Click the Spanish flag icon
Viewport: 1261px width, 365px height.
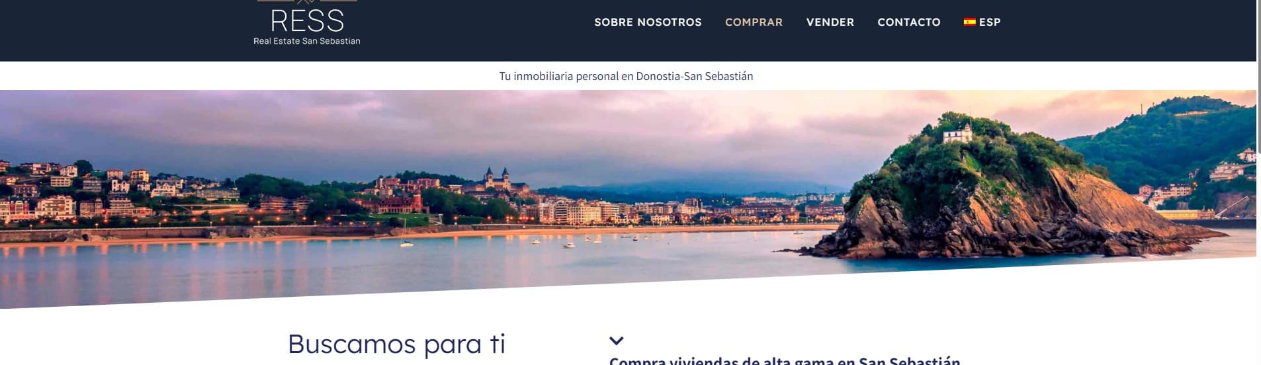point(969,22)
